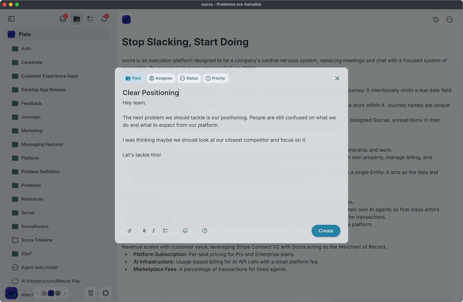Open help via the question mark icon
The image size is (463, 302).
(x=204, y=231)
